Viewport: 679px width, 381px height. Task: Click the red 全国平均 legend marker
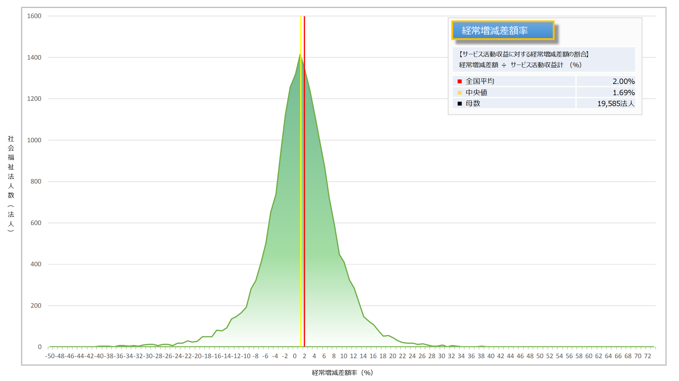pos(460,81)
